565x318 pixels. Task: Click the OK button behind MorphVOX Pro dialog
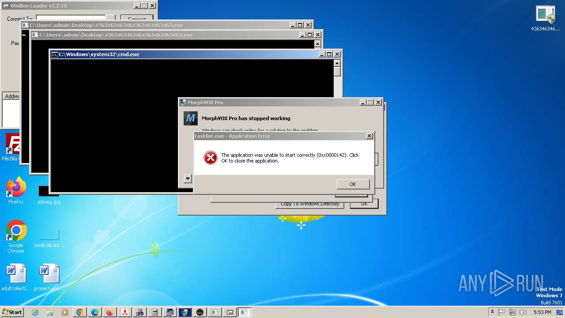coord(364,204)
